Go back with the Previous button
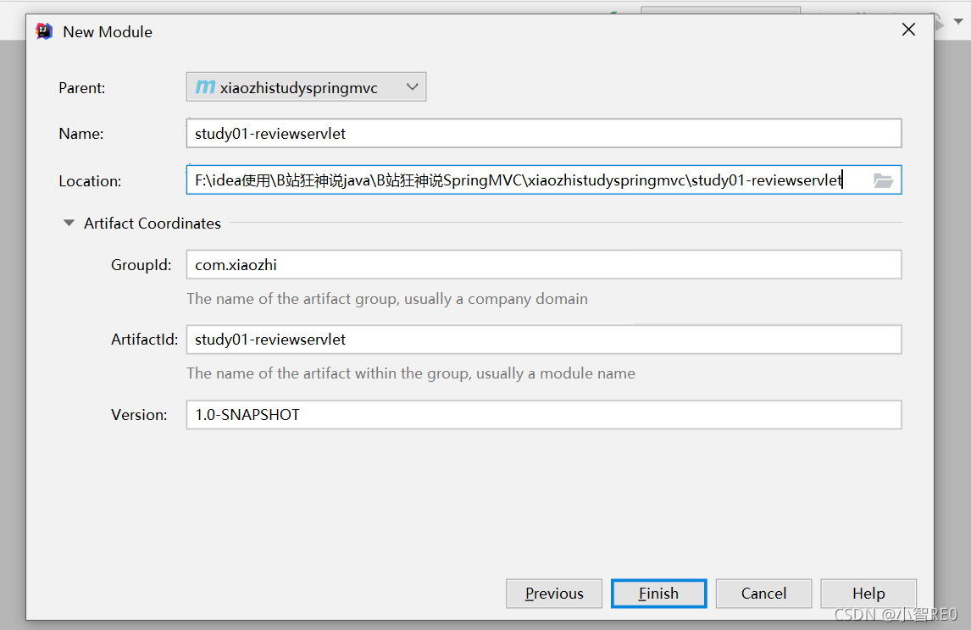 point(553,594)
